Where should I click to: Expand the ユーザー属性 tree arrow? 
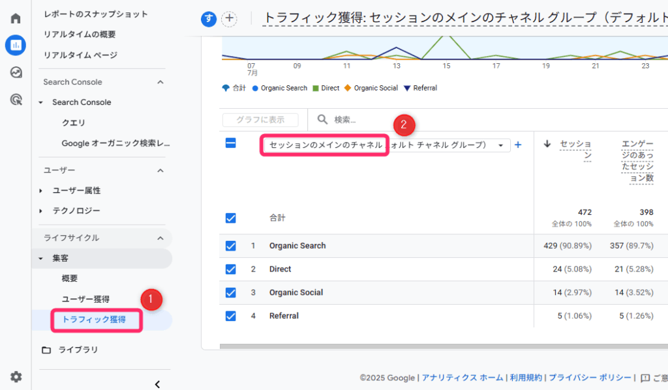point(41,191)
